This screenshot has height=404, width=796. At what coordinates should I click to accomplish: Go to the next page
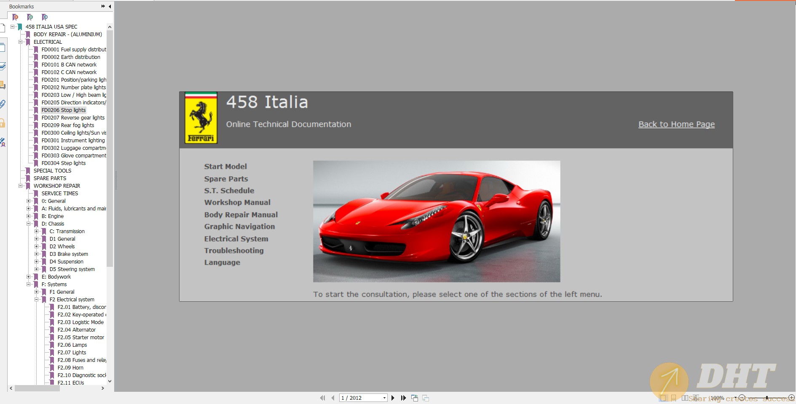pyautogui.click(x=393, y=398)
